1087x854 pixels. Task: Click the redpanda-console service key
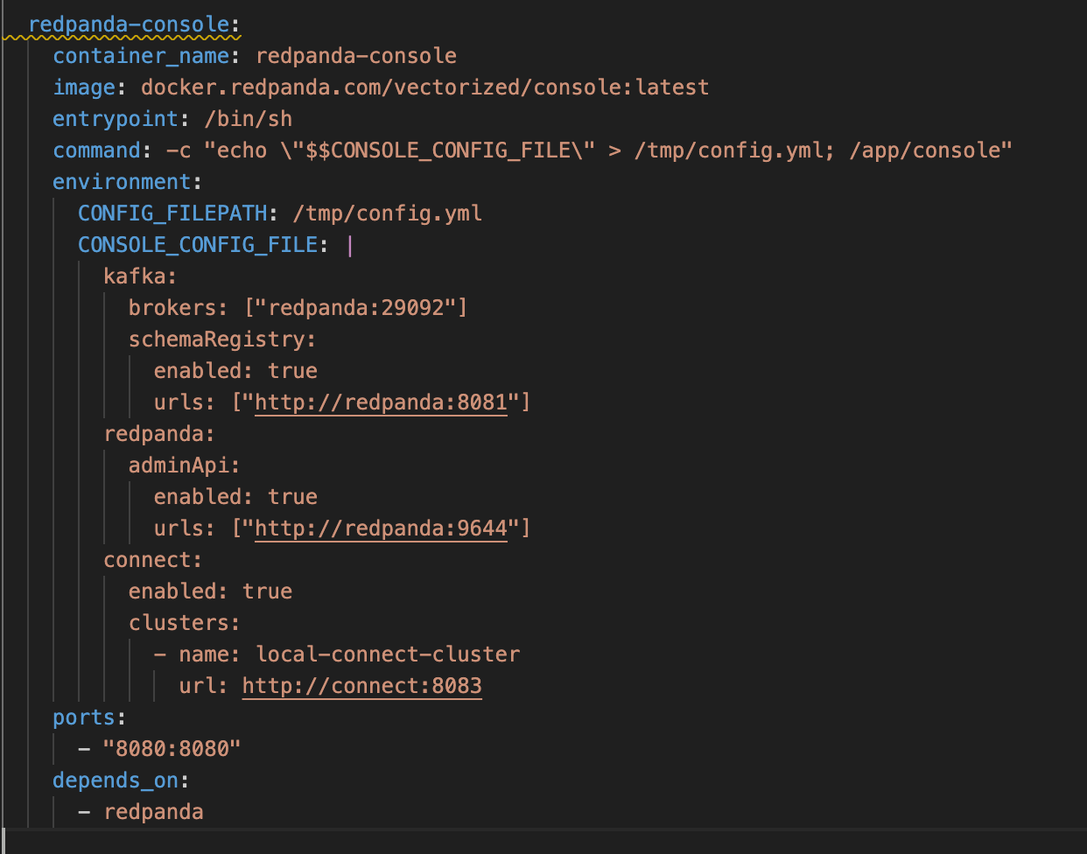pyautogui.click(x=129, y=24)
